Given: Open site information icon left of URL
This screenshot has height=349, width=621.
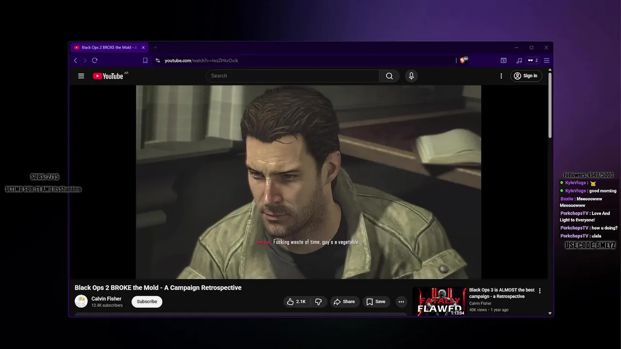Looking at the screenshot, I should (158, 61).
